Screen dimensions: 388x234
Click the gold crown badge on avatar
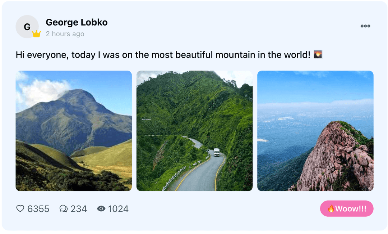(36, 33)
